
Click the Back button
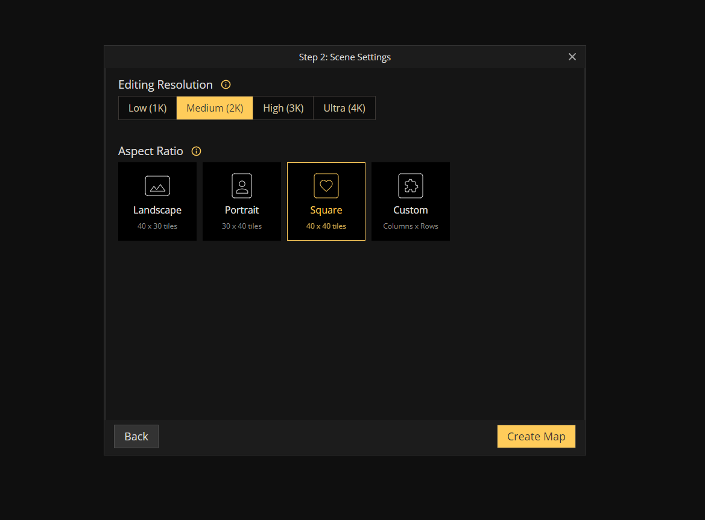136,436
